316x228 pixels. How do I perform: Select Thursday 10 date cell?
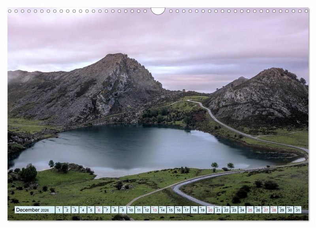[x=131, y=210]
